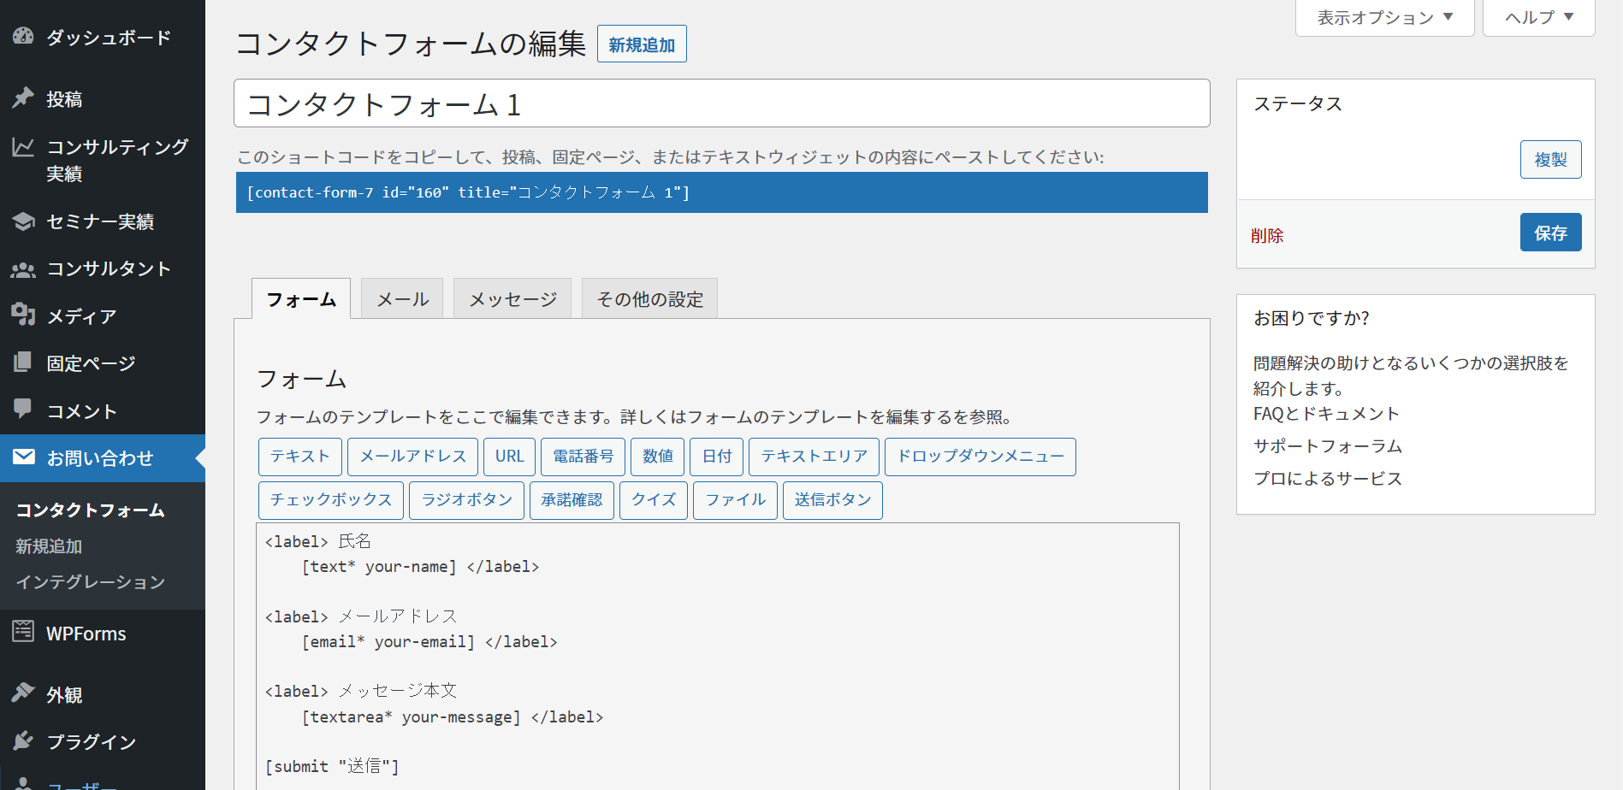Screen dimensions: 1623x790
Task: Expand the 表示オプション dropdown
Action: tap(1383, 16)
